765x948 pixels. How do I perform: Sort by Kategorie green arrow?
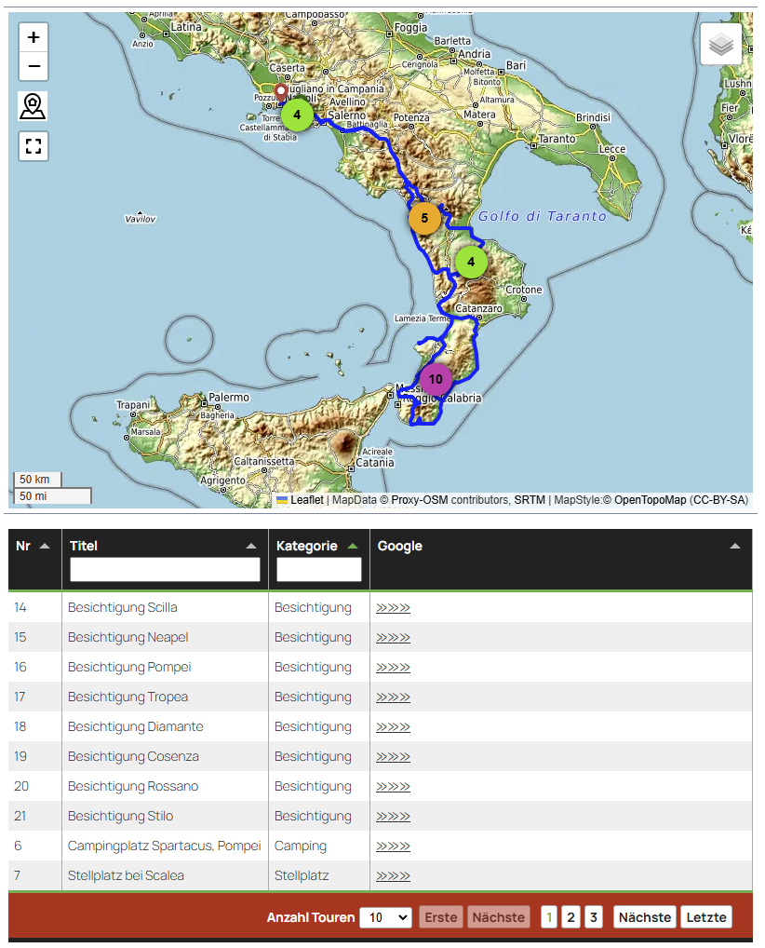point(353,546)
